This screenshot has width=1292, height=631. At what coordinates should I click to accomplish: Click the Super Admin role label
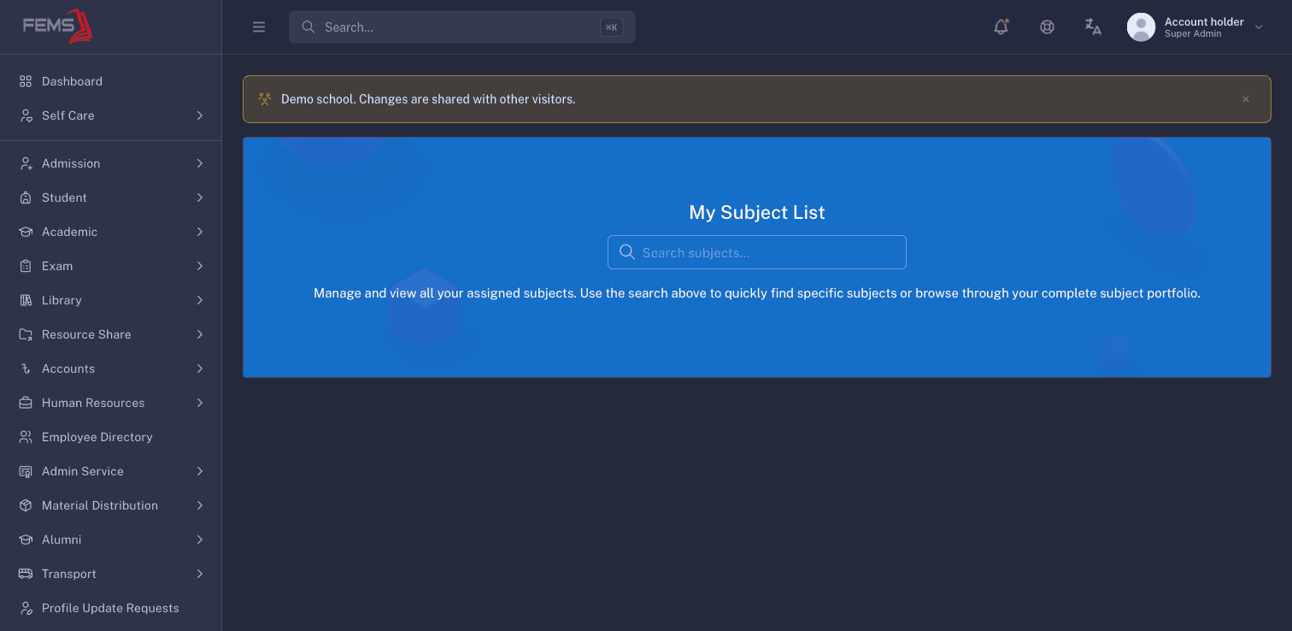pyautogui.click(x=1193, y=34)
